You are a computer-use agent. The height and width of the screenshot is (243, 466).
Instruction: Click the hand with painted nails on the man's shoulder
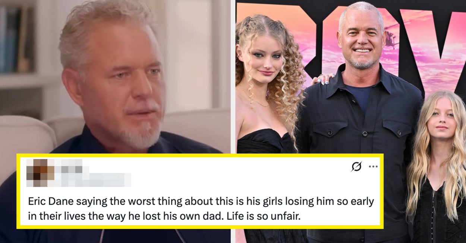click(x=323, y=79)
